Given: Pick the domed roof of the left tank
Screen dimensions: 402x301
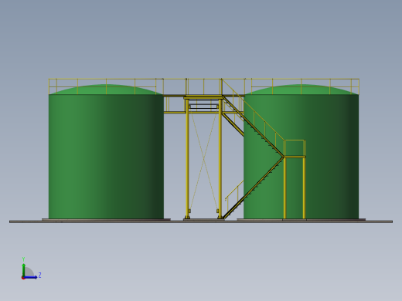Looking at the screenshot, I should pyautogui.click(x=106, y=90).
